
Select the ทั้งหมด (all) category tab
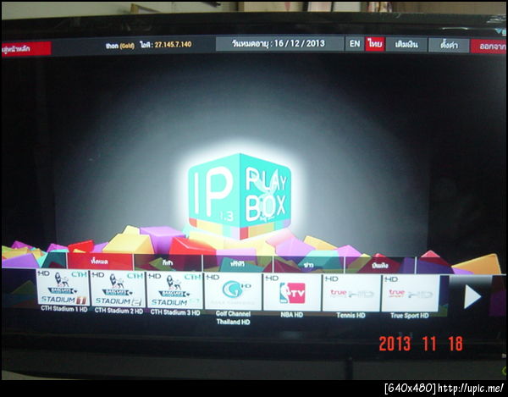coord(100,262)
